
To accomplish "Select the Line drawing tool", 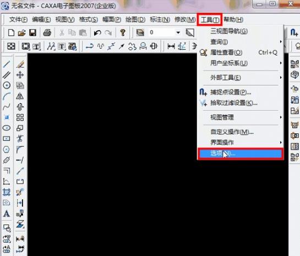I will coord(7,64).
